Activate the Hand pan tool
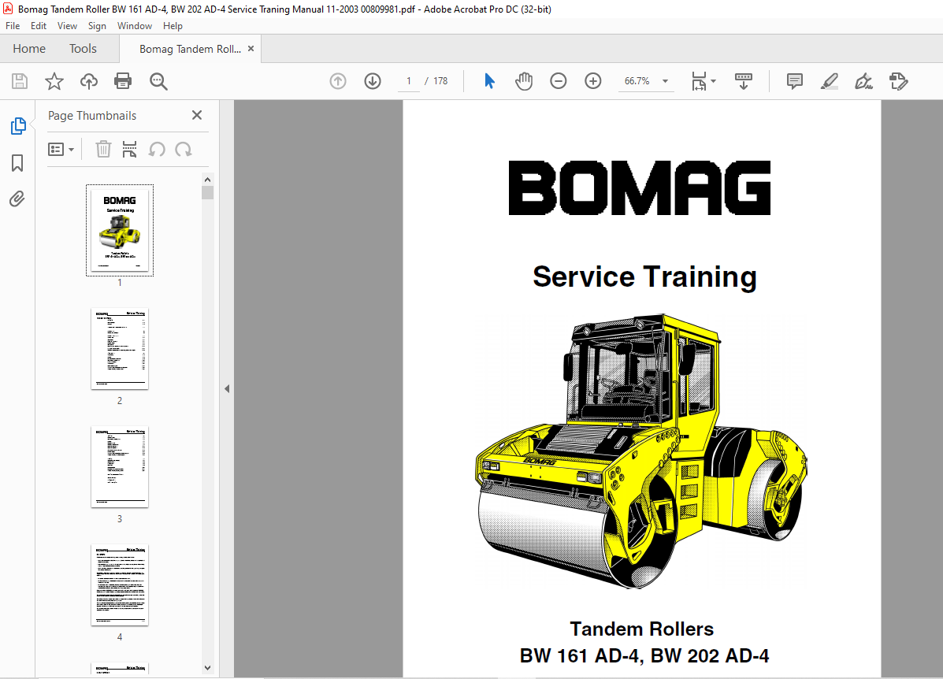This screenshot has width=943, height=679. tap(524, 81)
